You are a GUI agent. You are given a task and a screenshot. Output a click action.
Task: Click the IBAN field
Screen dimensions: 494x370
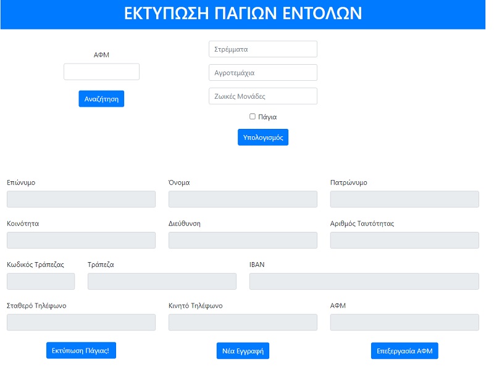[364, 282]
